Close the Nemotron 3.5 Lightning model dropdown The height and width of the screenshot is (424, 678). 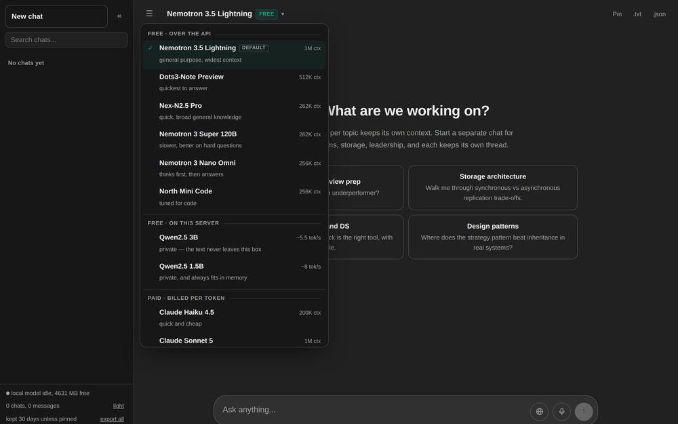point(225,14)
